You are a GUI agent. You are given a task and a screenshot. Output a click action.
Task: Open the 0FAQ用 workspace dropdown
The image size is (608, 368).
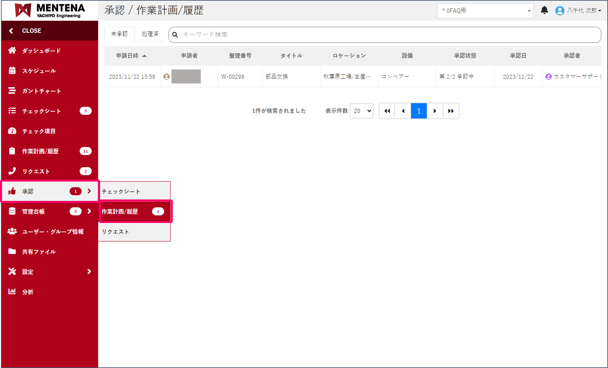pyautogui.click(x=485, y=11)
